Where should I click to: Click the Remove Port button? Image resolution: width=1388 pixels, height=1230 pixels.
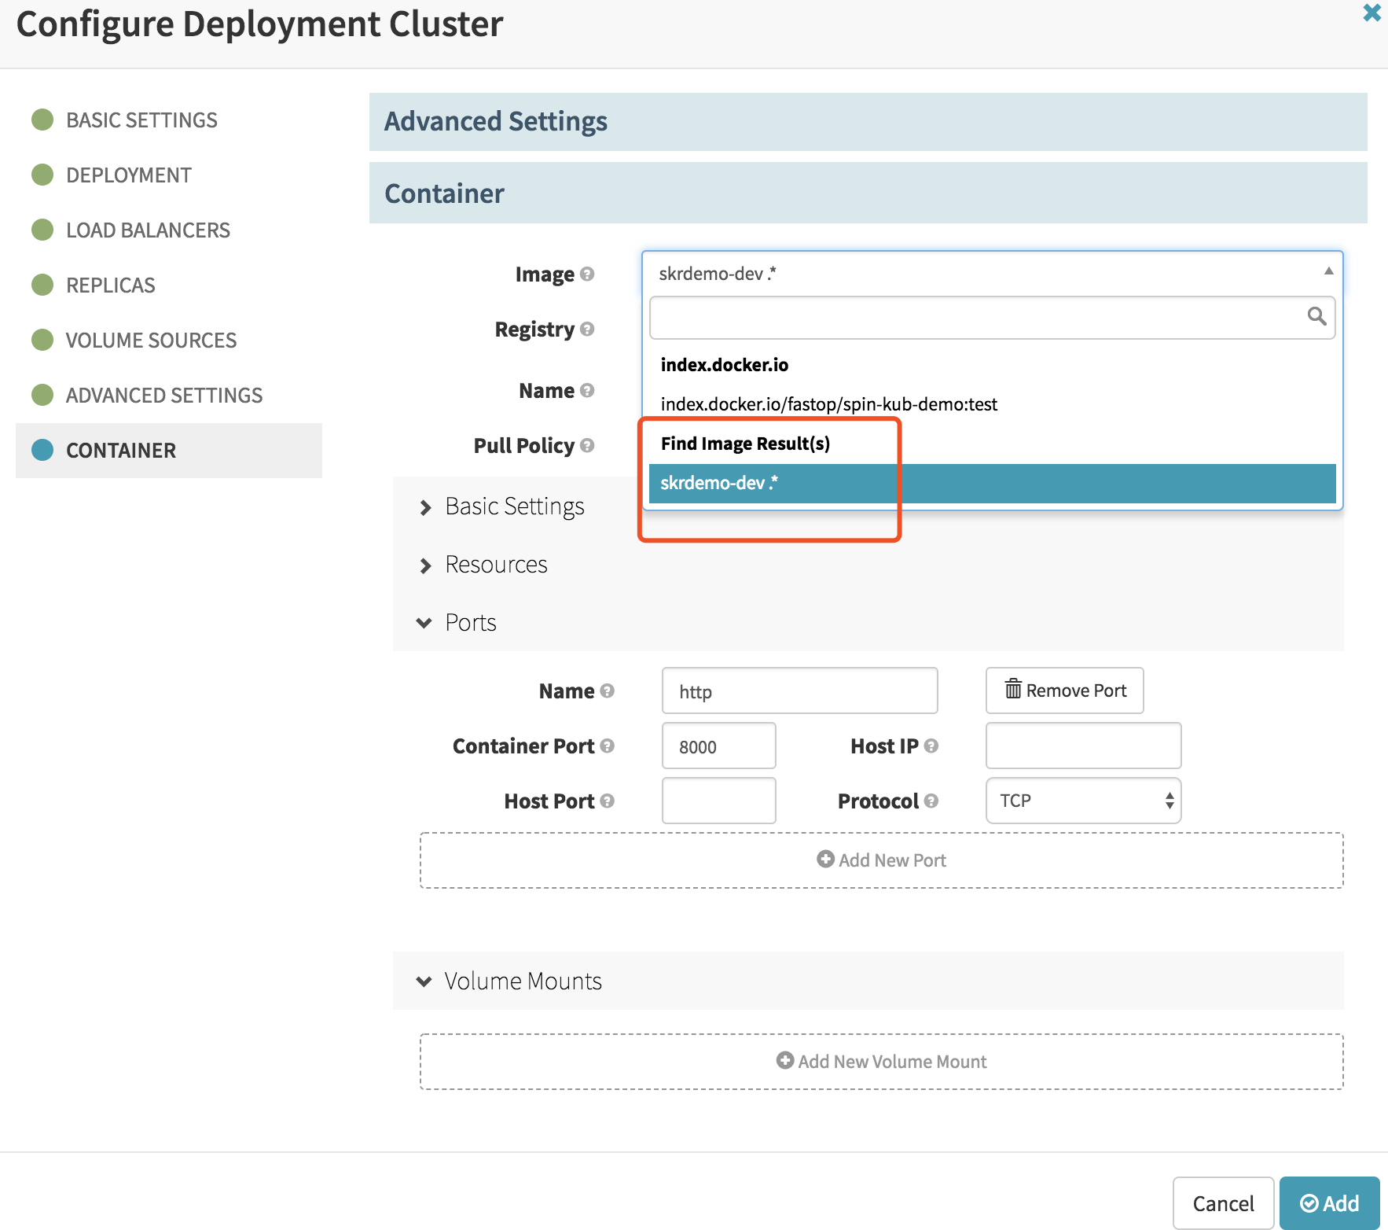click(x=1064, y=690)
